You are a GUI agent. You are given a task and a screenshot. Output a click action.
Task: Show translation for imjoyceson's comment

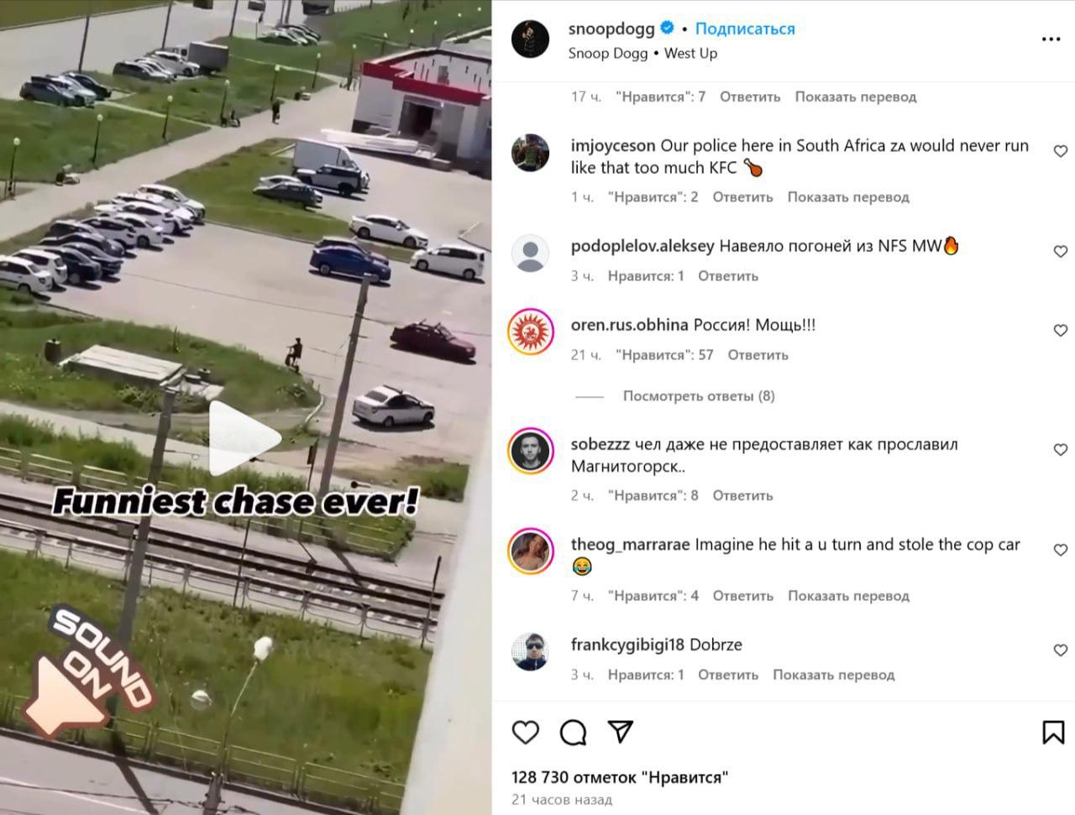tap(848, 197)
